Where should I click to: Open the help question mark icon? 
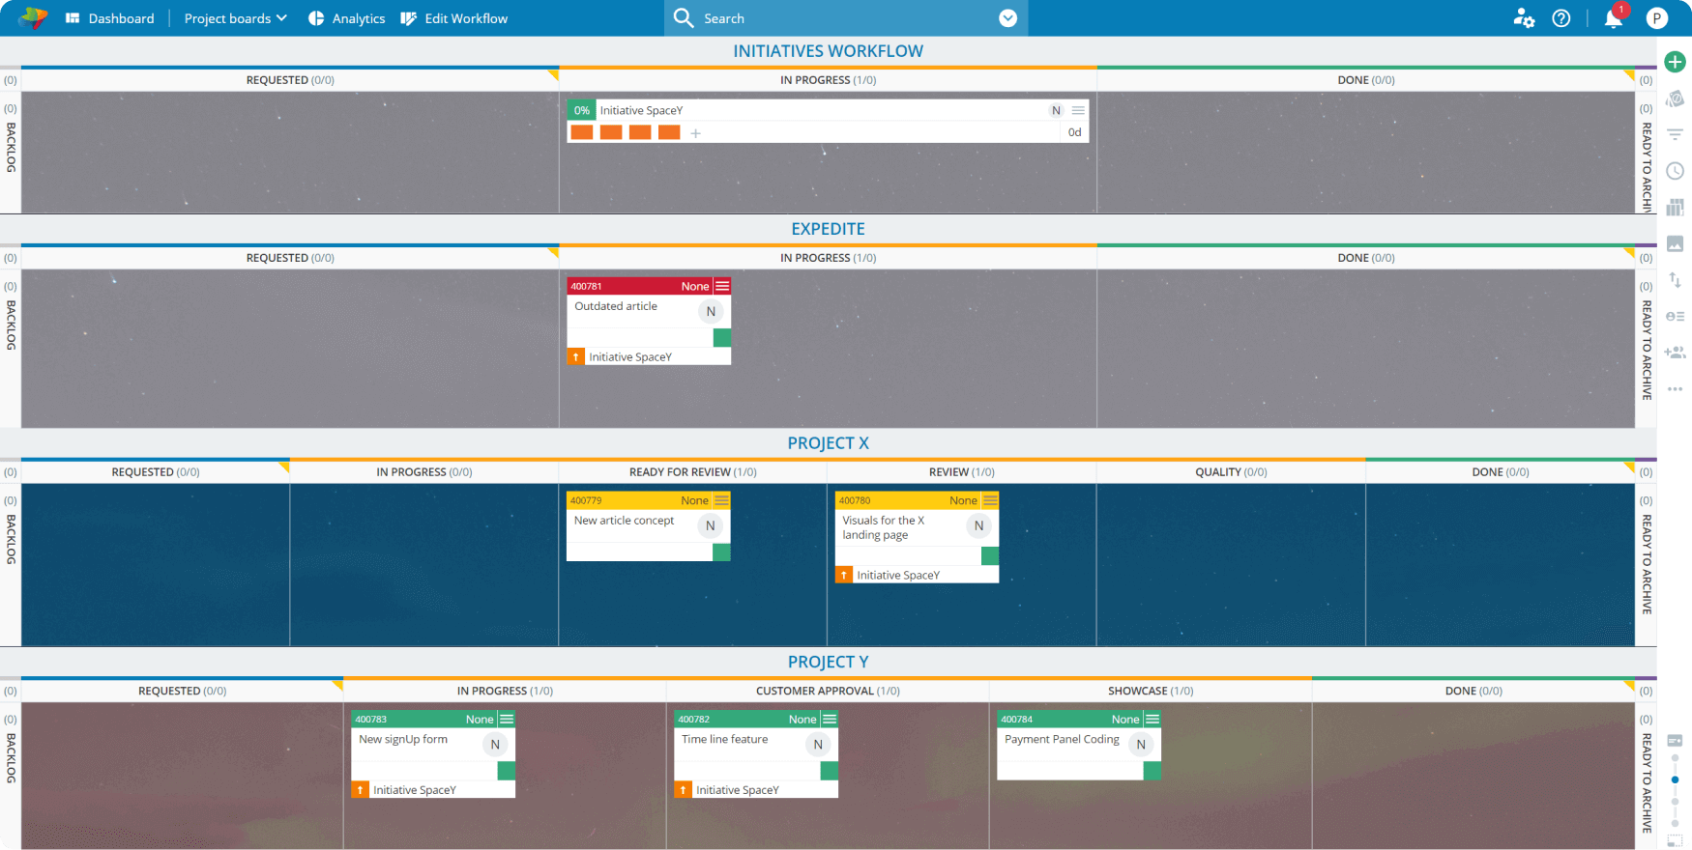pyautogui.click(x=1561, y=18)
